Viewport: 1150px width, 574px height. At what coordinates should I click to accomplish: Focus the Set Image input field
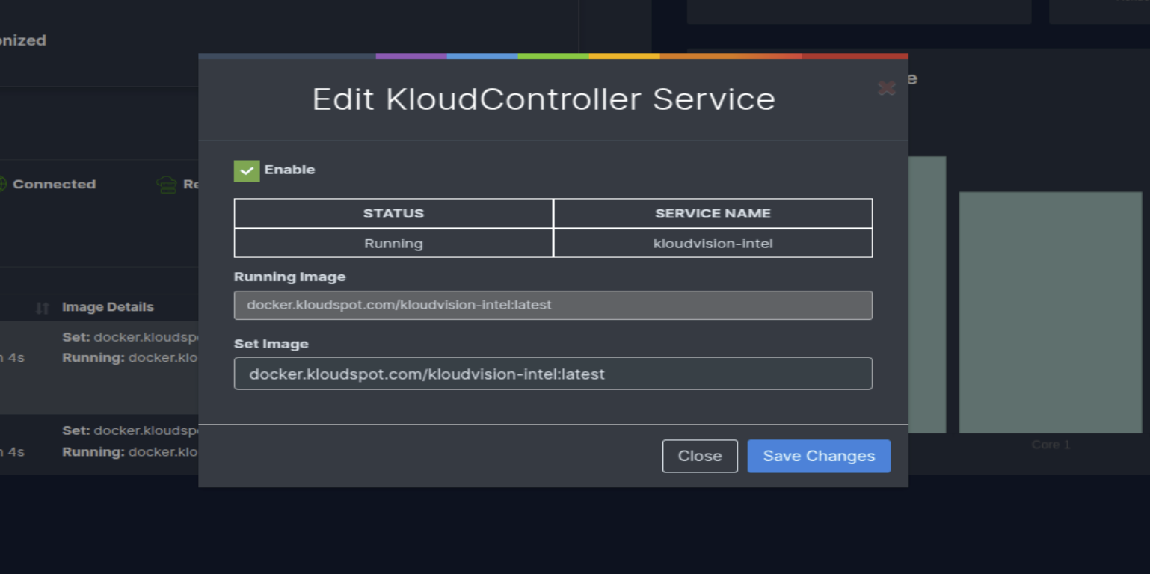(x=553, y=374)
